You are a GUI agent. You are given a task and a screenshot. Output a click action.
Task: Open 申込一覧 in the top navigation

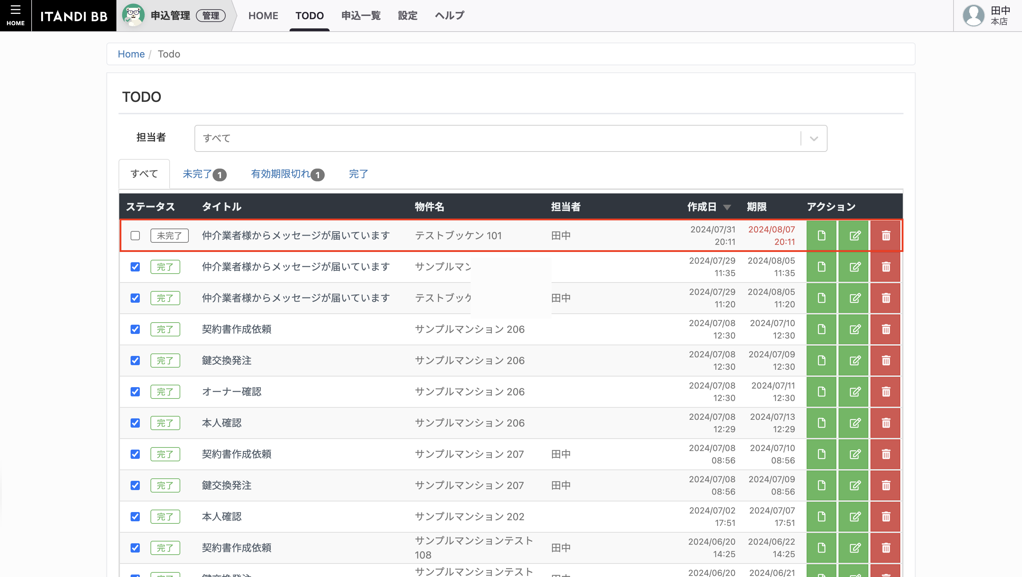pos(361,16)
